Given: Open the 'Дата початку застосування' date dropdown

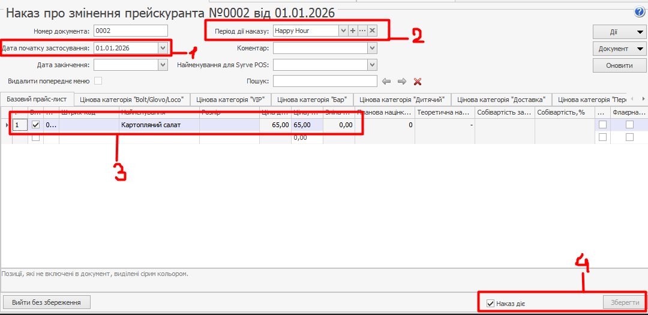Looking at the screenshot, I should (163, 48).
